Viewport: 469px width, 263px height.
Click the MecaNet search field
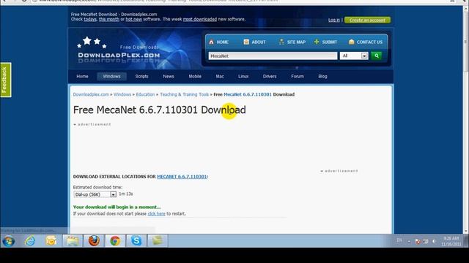tap(273, 56)
